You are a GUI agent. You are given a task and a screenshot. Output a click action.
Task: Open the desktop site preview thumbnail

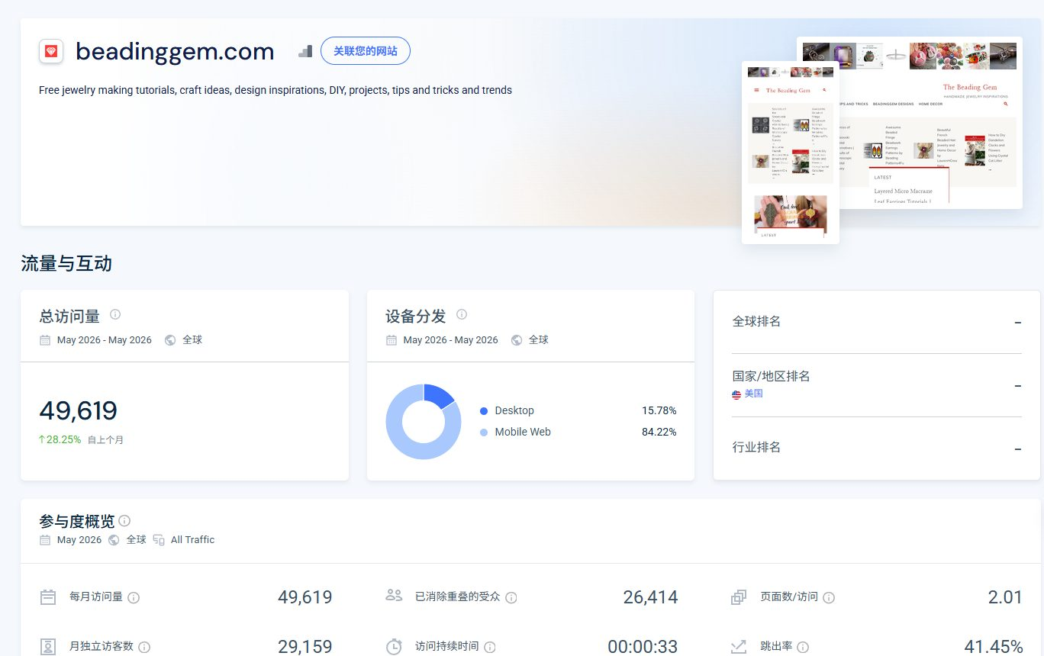point(910,123)
